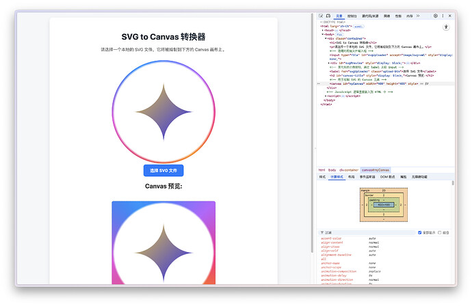The image size is (472, 306).
Task: Close the DevTools panel with the X
Action: [450, 16]
